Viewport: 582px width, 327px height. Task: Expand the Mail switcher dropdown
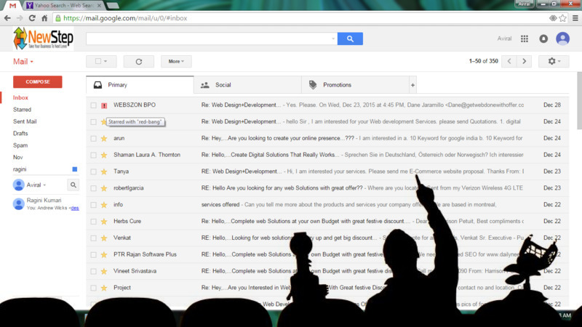(23, 62)
